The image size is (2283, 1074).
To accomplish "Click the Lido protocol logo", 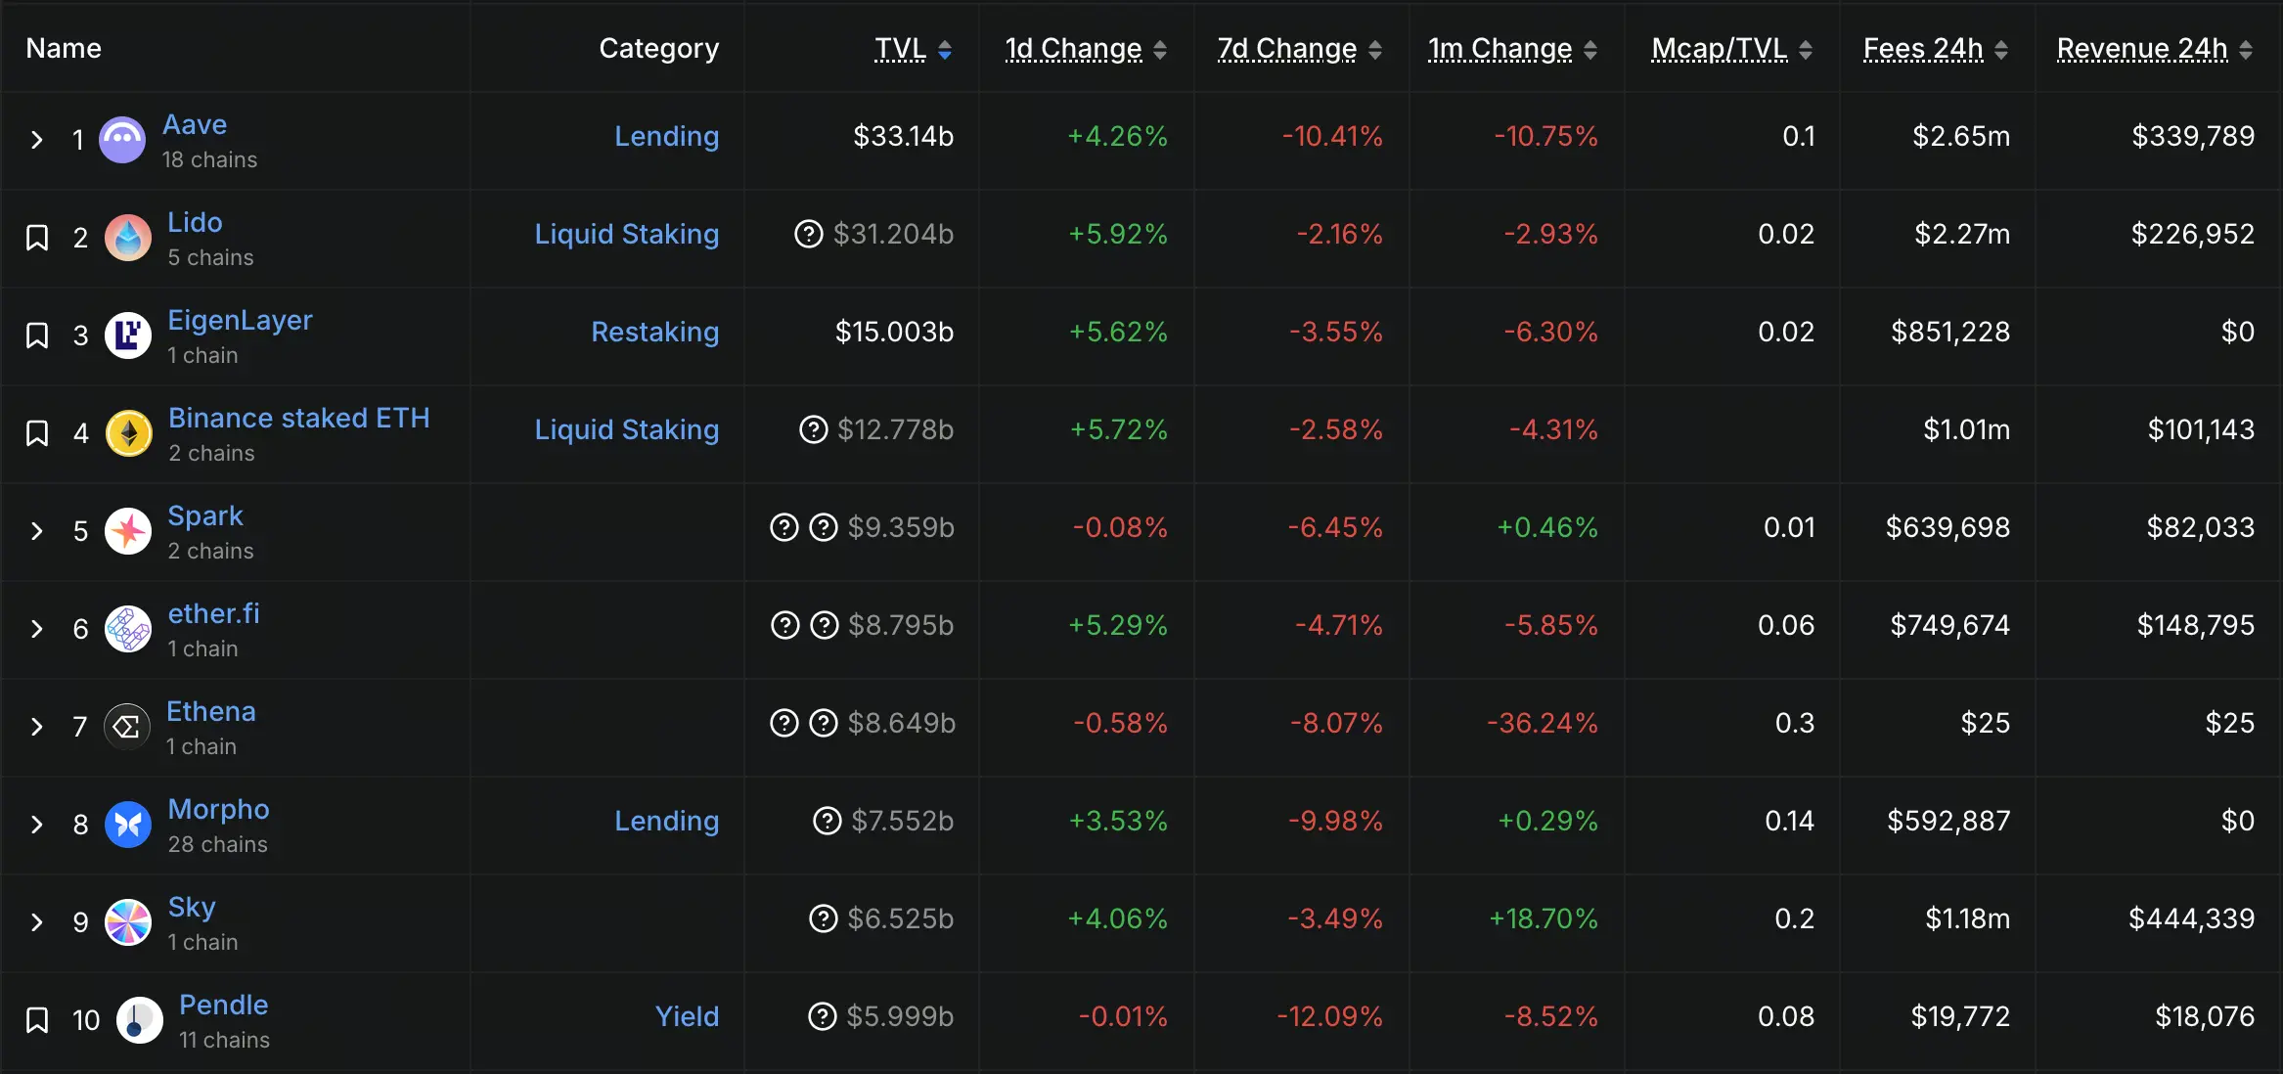I will pyautogui.click(x=127, y=237).
